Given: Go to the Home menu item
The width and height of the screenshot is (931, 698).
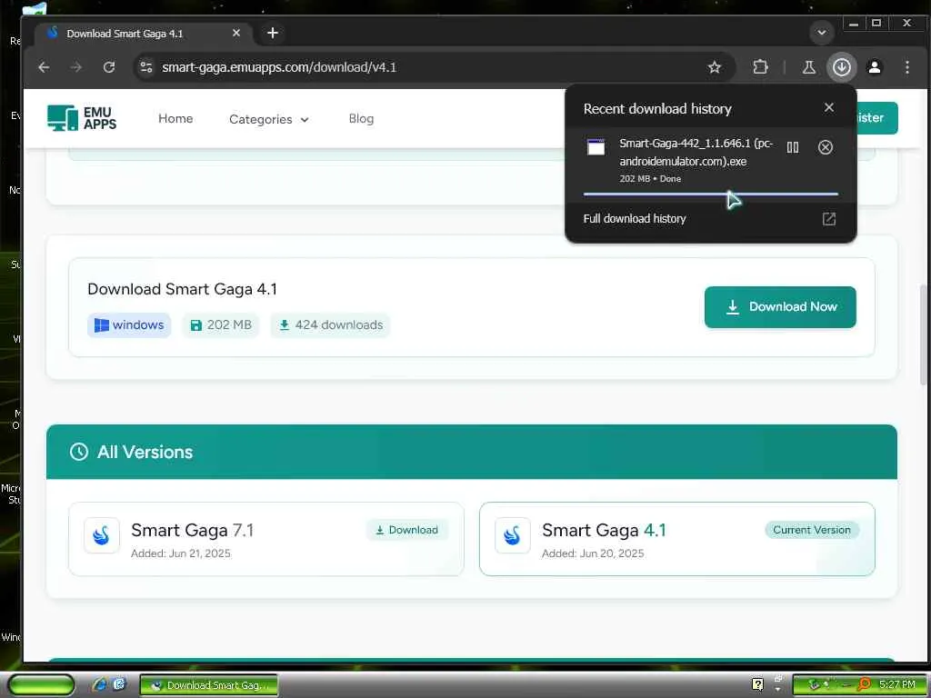Looking at the screenshot, I should coord(175,118).
